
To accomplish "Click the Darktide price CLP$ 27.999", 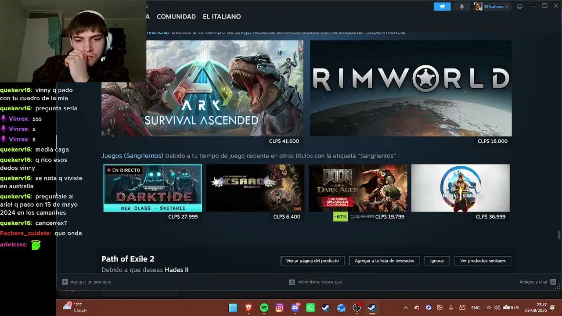I will tap(183, 217).
